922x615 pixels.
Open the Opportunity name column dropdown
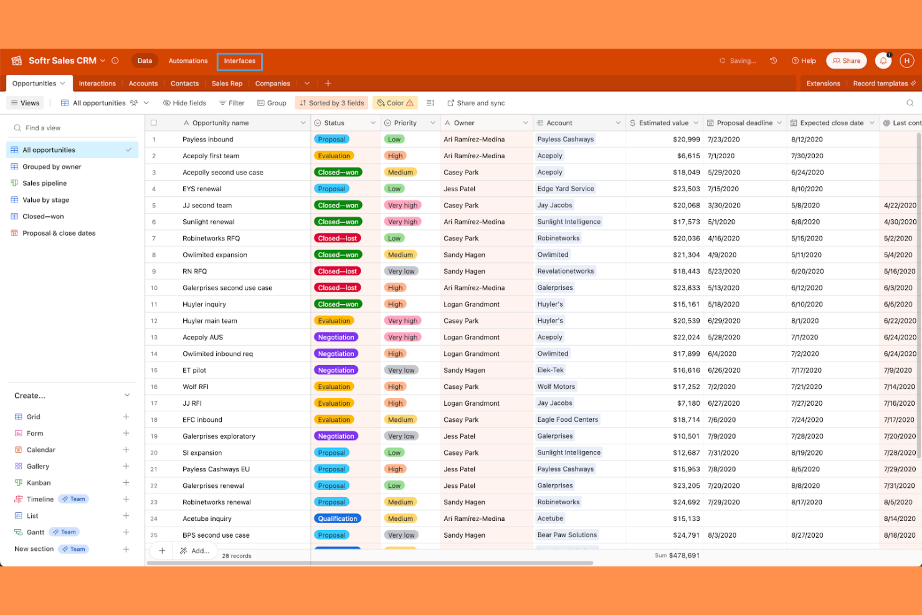(303, 123)
